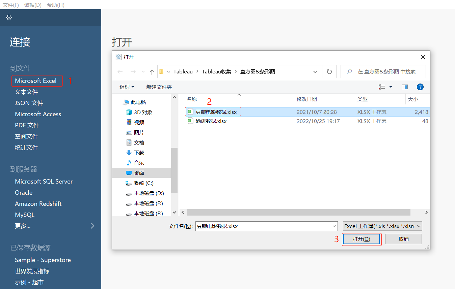Sort by 名称 column header
Screen dimensions: 455x289
[192, 99]
